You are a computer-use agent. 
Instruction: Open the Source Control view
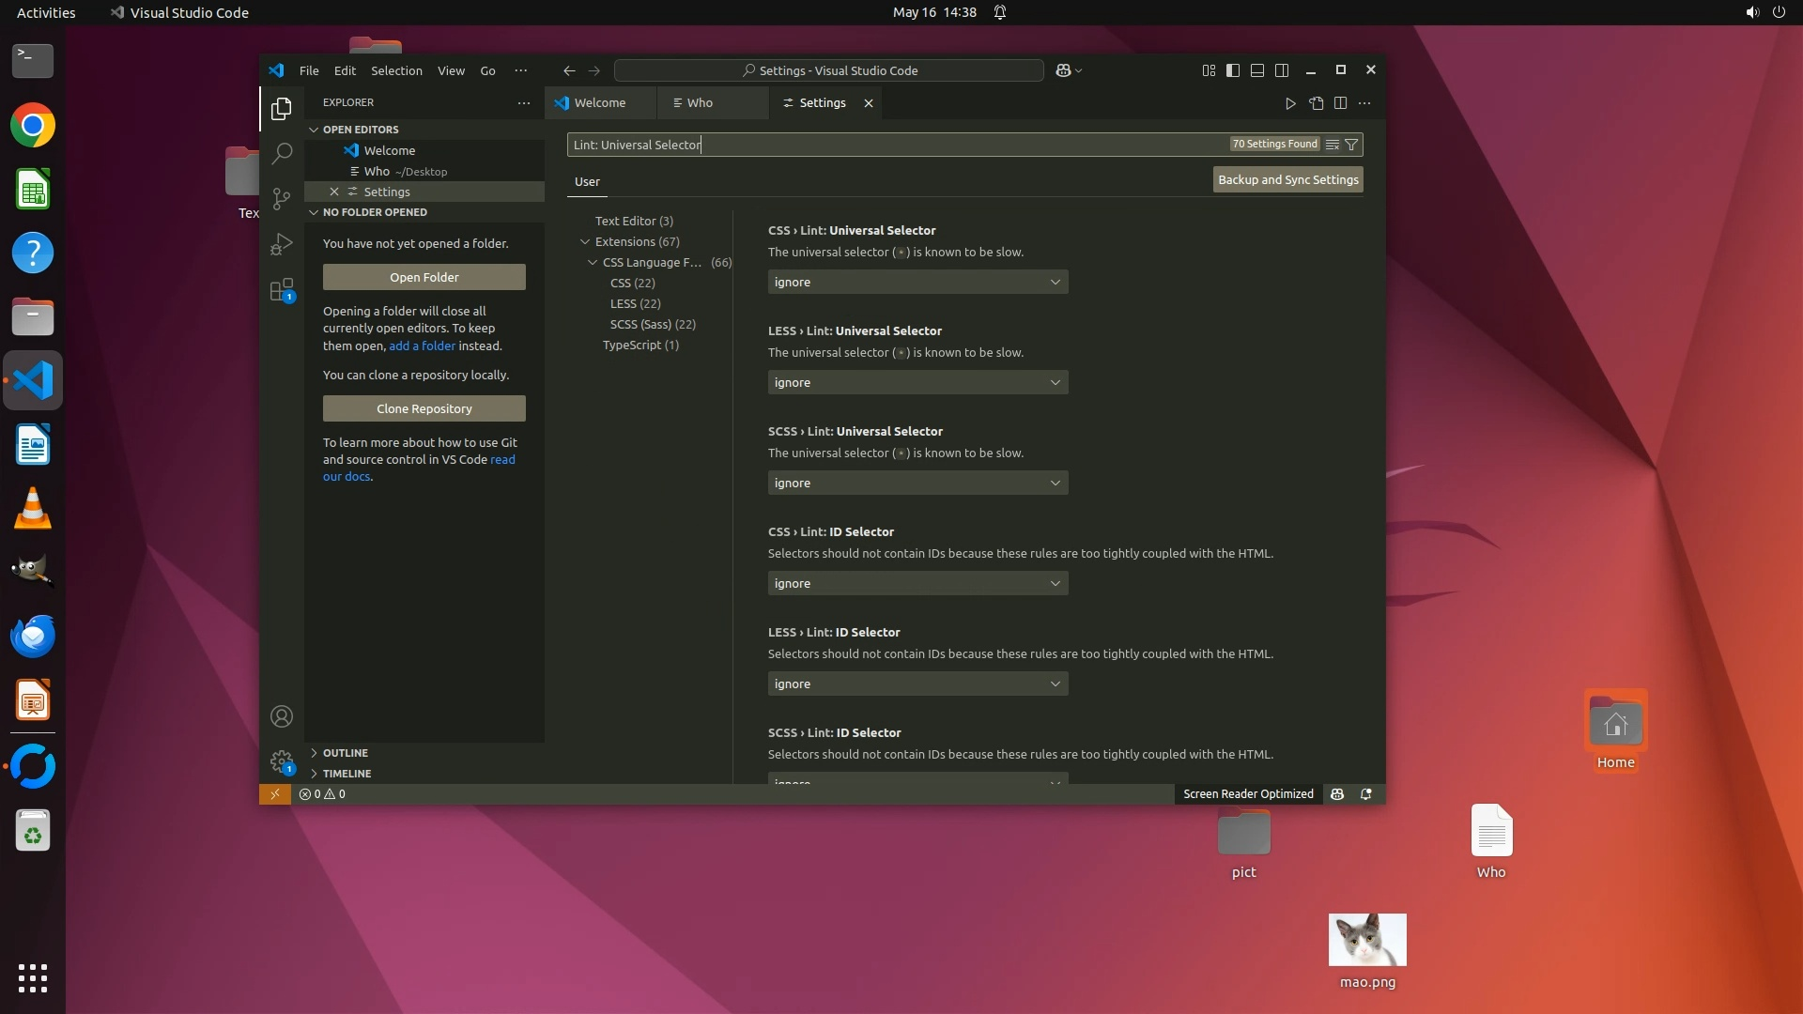click(x=282, y=198)
